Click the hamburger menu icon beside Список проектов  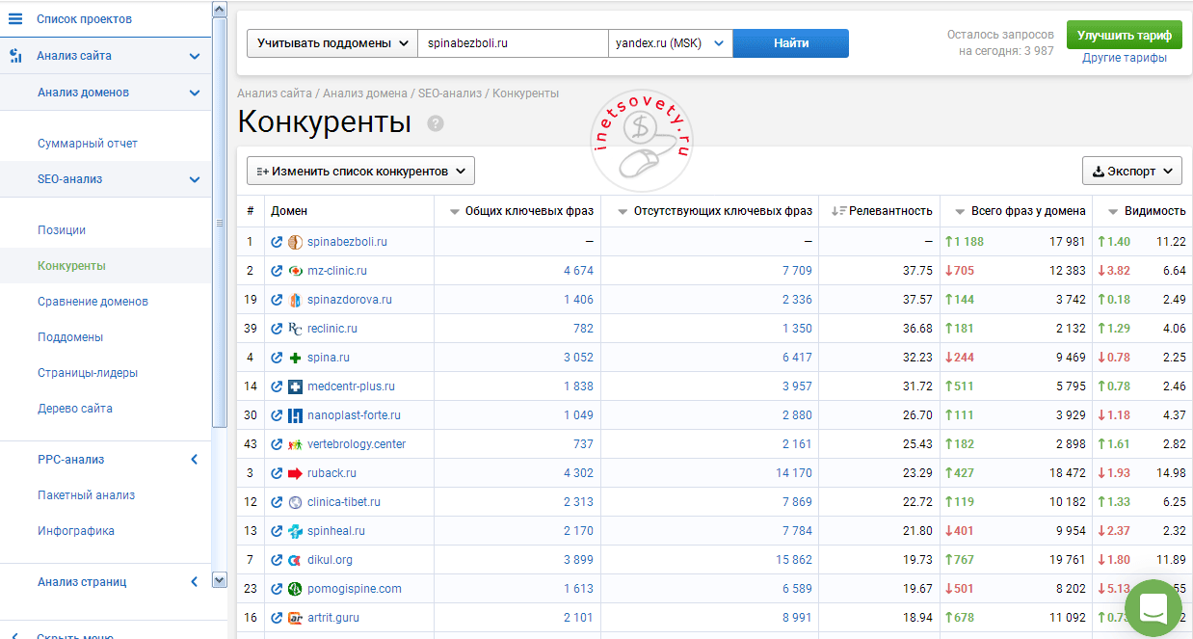click(x=15, y=18)
